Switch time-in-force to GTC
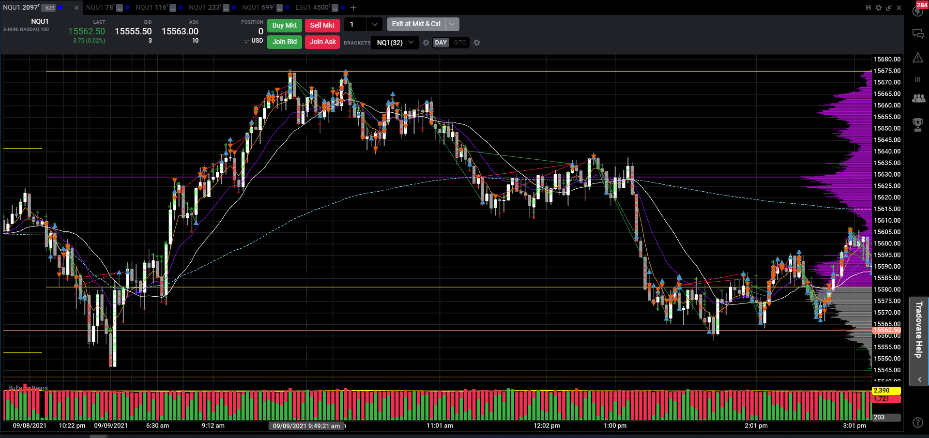Viewport: 929px width, 438px height. (460, 43)
